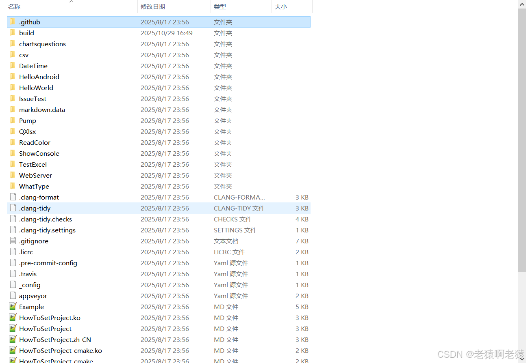The height and width of the screenshot is (363, 526).
Task: Click the HowToSetProject-cmake.ko file icon
Action: pos(13,350)
